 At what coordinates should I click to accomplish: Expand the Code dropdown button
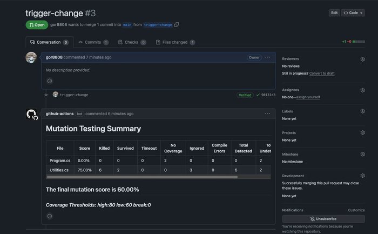(x=353, y=13)
